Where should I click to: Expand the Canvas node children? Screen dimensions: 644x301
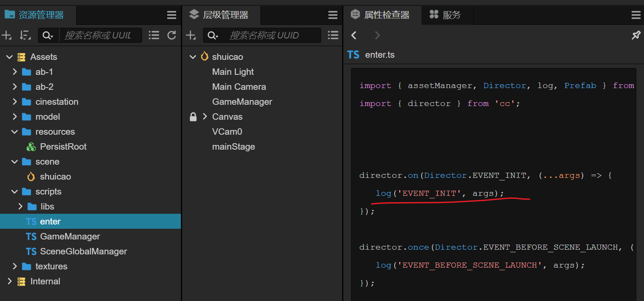tap(205, 117)
